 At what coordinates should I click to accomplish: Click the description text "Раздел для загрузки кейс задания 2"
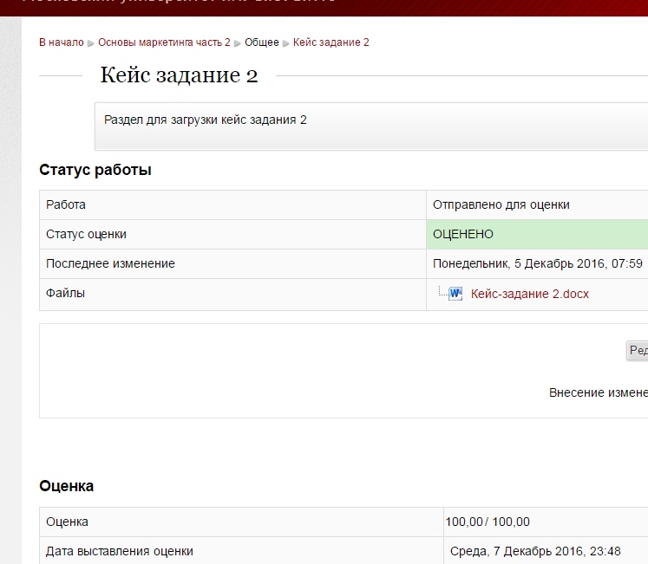(206, 120)
